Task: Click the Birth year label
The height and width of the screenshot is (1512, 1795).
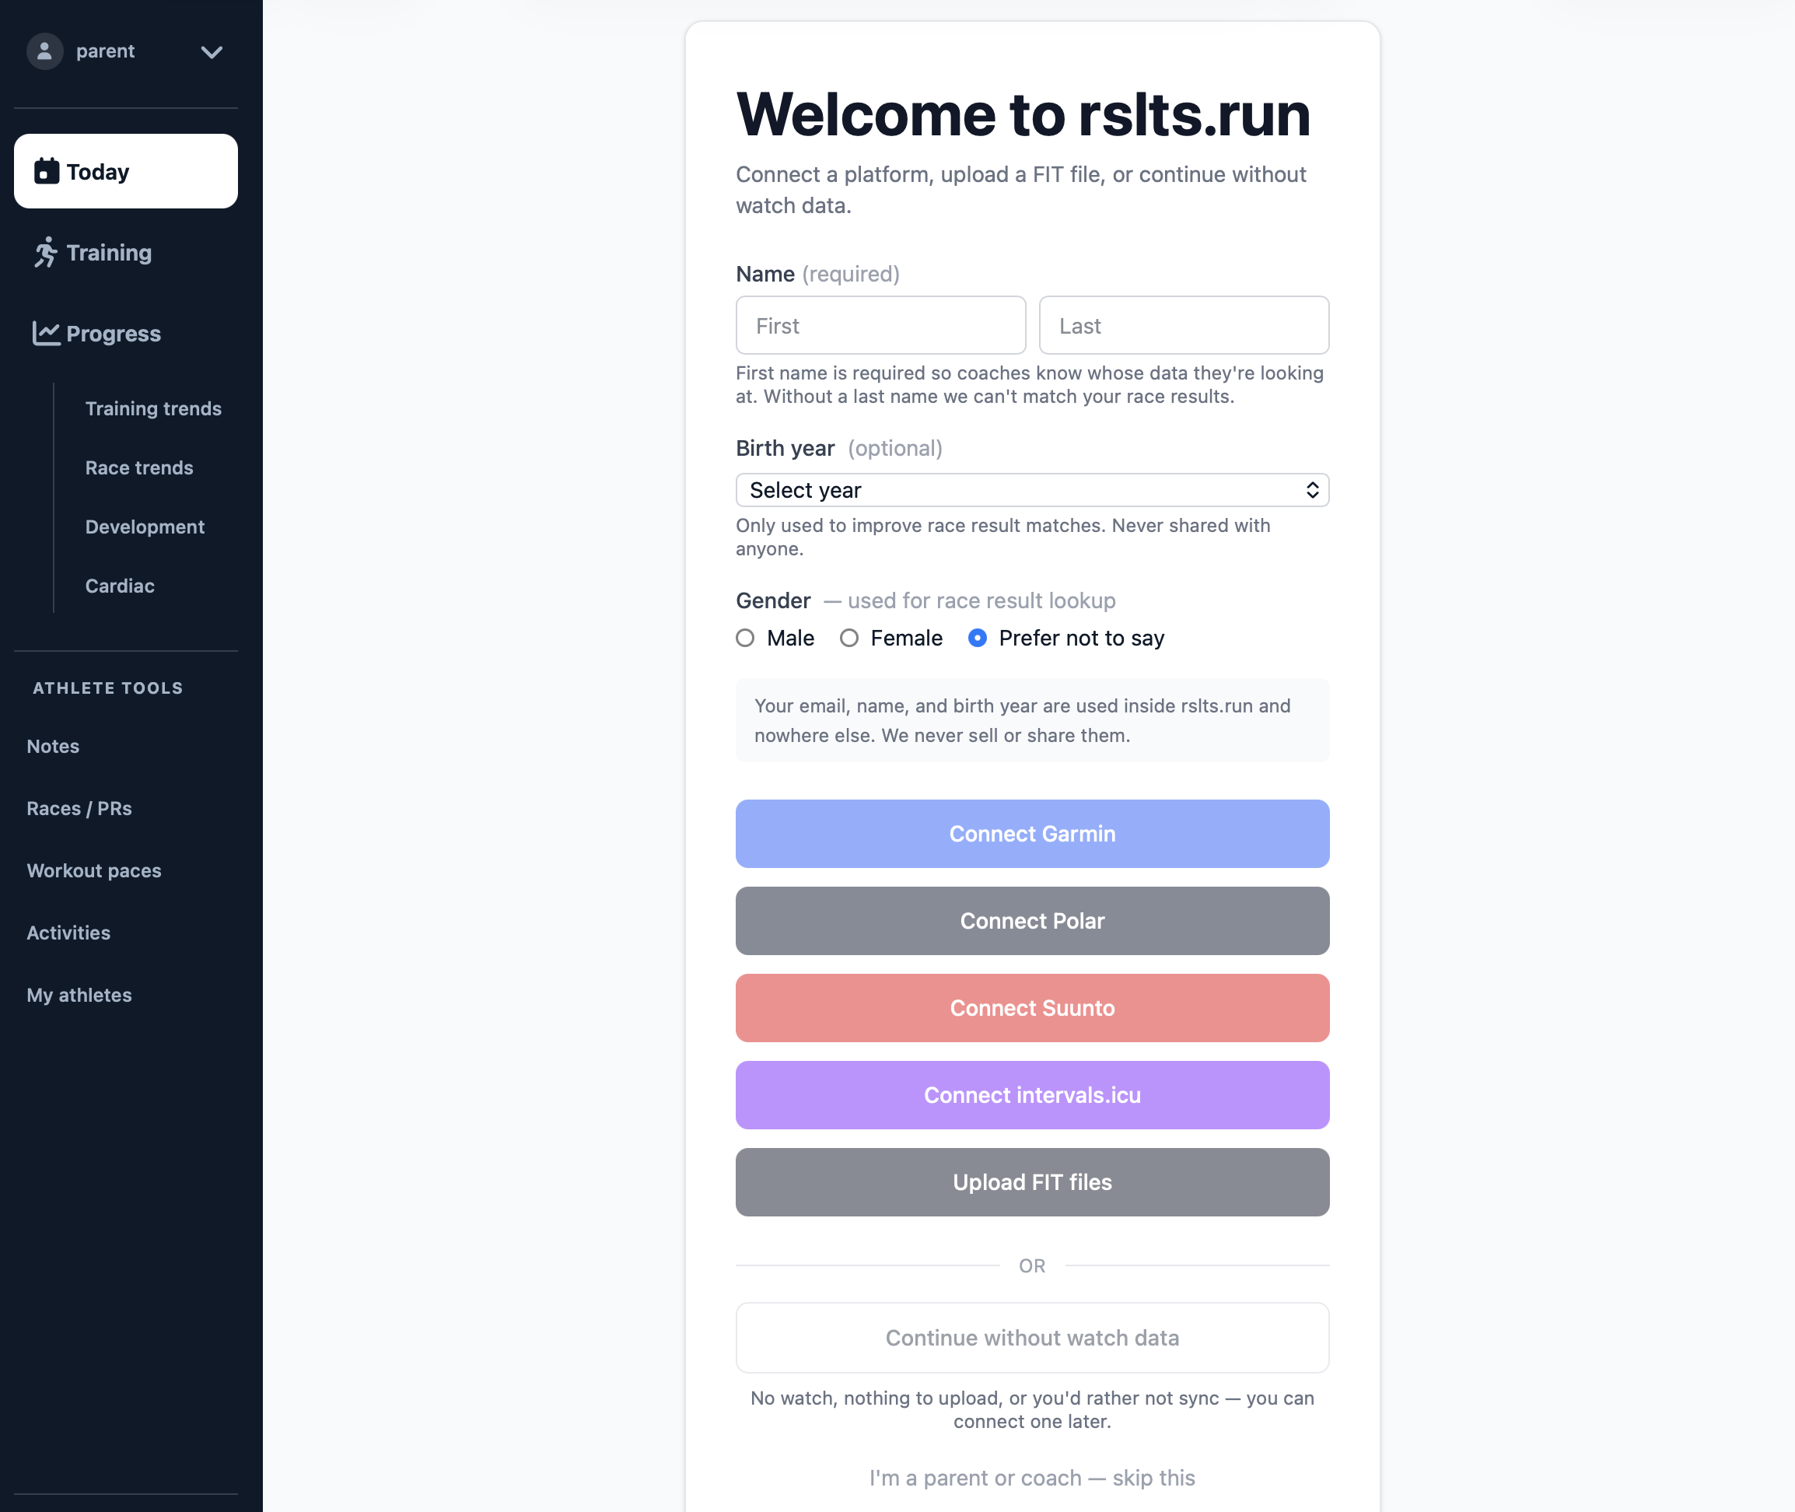Action: click(x=786, y=448)
